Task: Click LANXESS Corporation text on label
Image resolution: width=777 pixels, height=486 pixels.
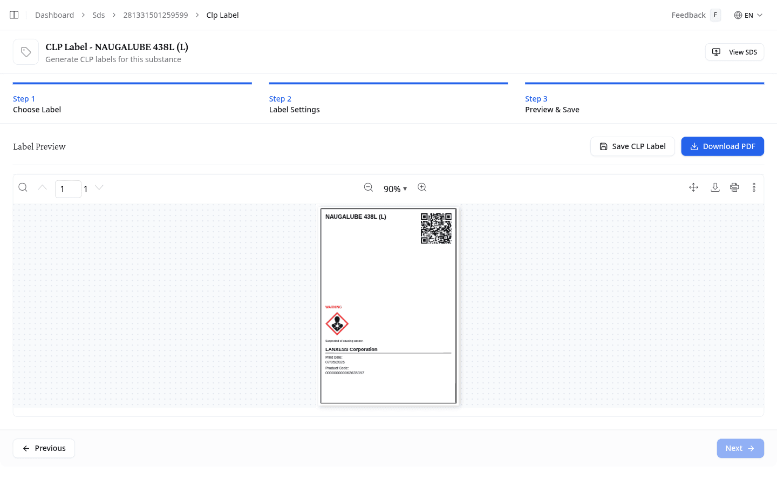Action: click(x=351, y=349)
